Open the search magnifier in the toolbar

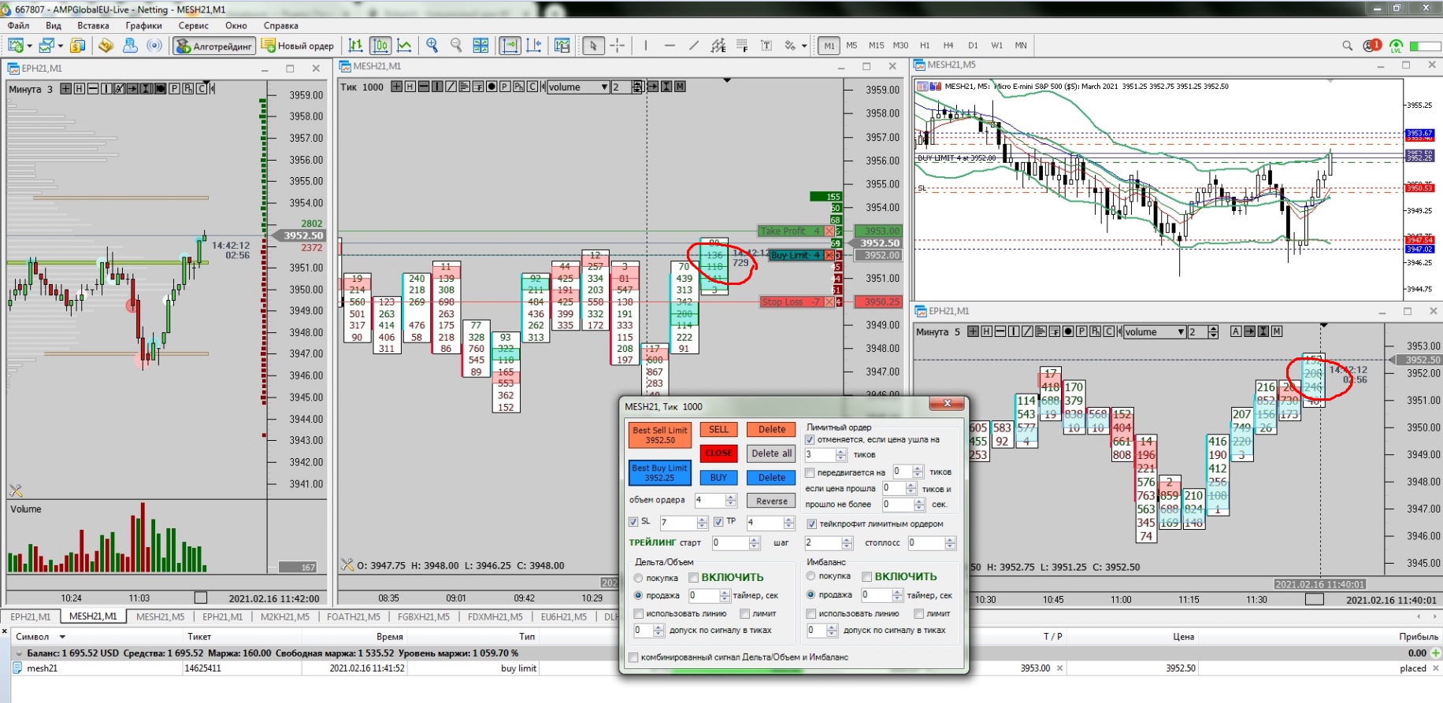pyautogui.click(x=1348, y=46)
